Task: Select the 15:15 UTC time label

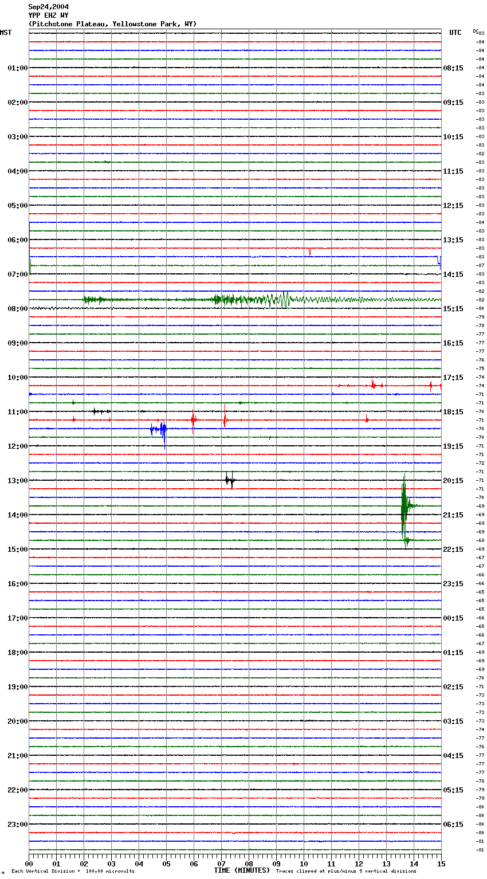Action: tap(453, 309)
